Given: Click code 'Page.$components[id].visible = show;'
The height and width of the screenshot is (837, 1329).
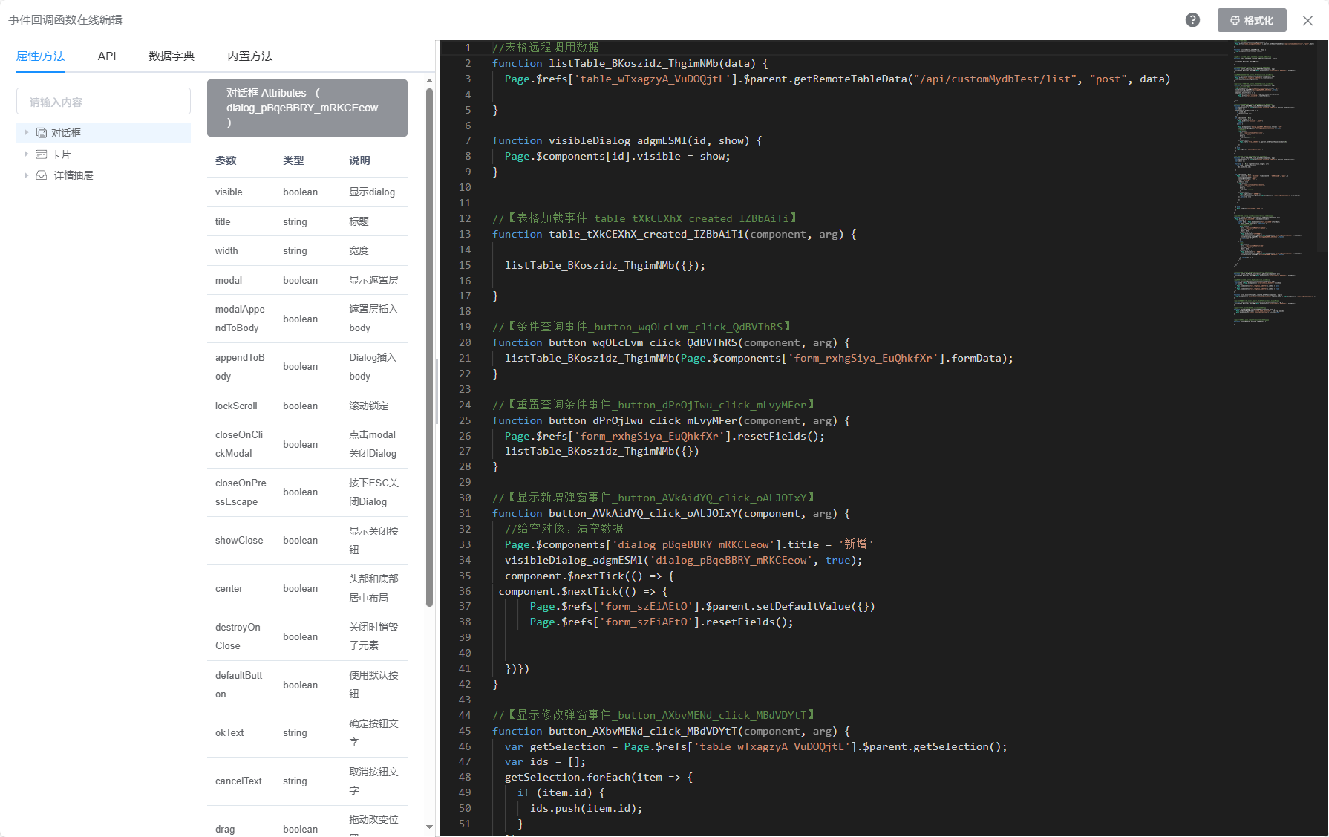Looking at the screenshot, I should [618, 156].
